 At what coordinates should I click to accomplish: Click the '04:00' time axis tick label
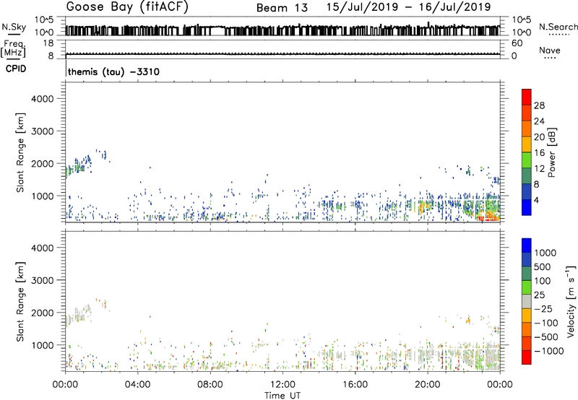(x=138, y=385)
